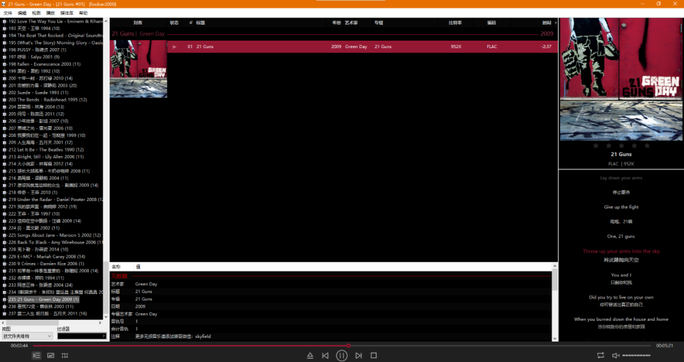The image size is (684, 362).
Task: Sort by the 年份 column header
Action: [x=336, y=23]
